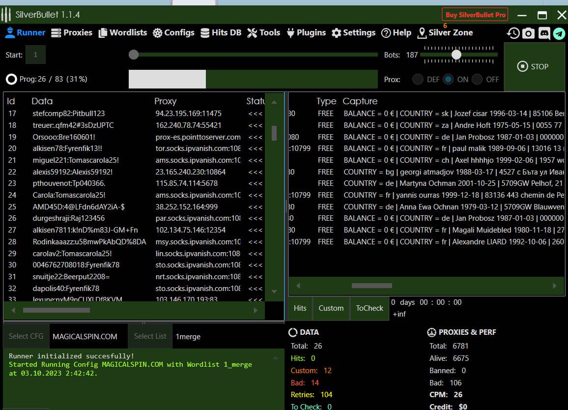Open the Wordlists section
Viewport: 568px width, 410px height.
(122, 32)
